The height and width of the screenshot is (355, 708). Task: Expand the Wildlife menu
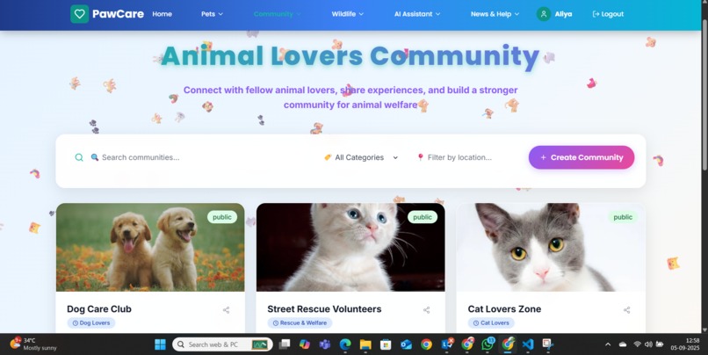348,14
